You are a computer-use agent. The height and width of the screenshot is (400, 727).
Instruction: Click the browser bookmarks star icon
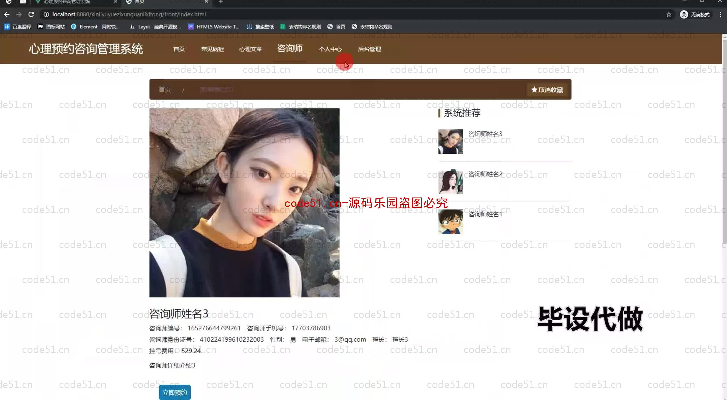670,14
